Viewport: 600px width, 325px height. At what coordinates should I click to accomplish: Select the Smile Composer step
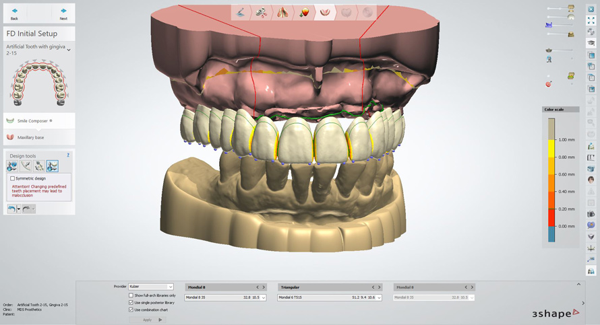[34, 120]
